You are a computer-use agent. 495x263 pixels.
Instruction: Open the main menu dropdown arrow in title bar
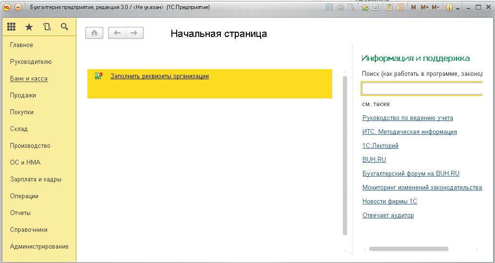pos(18,7)
